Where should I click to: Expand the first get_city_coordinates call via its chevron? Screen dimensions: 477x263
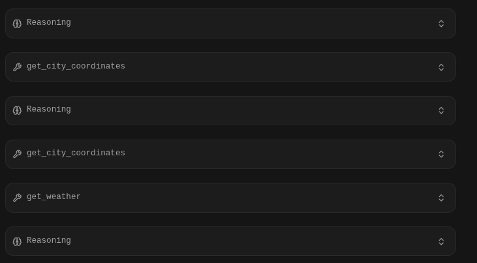pyautogui.click(x=441, y=67)
